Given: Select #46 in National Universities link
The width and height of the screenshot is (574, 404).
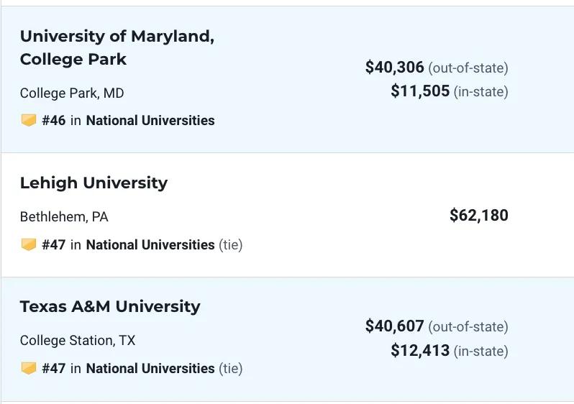Looking at the screenshot, I should [x=128, y=120].
